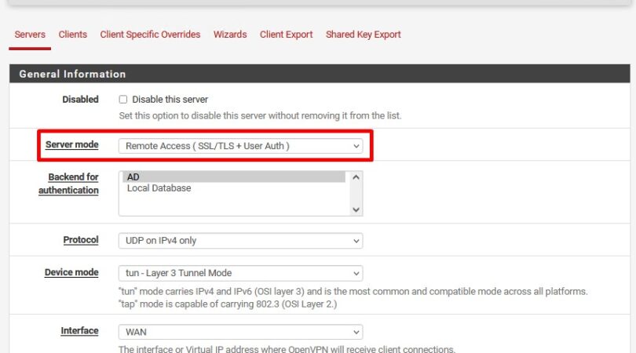Expand the Protocol dropdown
636x353 pixels.
tap(239, 241)
